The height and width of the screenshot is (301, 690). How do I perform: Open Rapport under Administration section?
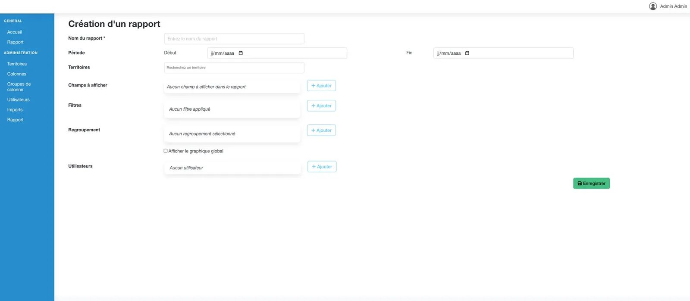pyautogui.click(x=15, y=120)
